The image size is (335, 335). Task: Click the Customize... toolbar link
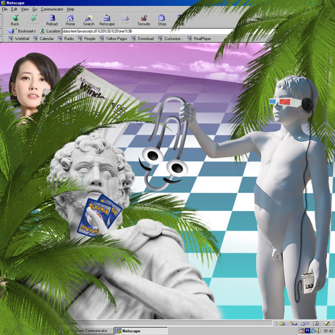170,39
